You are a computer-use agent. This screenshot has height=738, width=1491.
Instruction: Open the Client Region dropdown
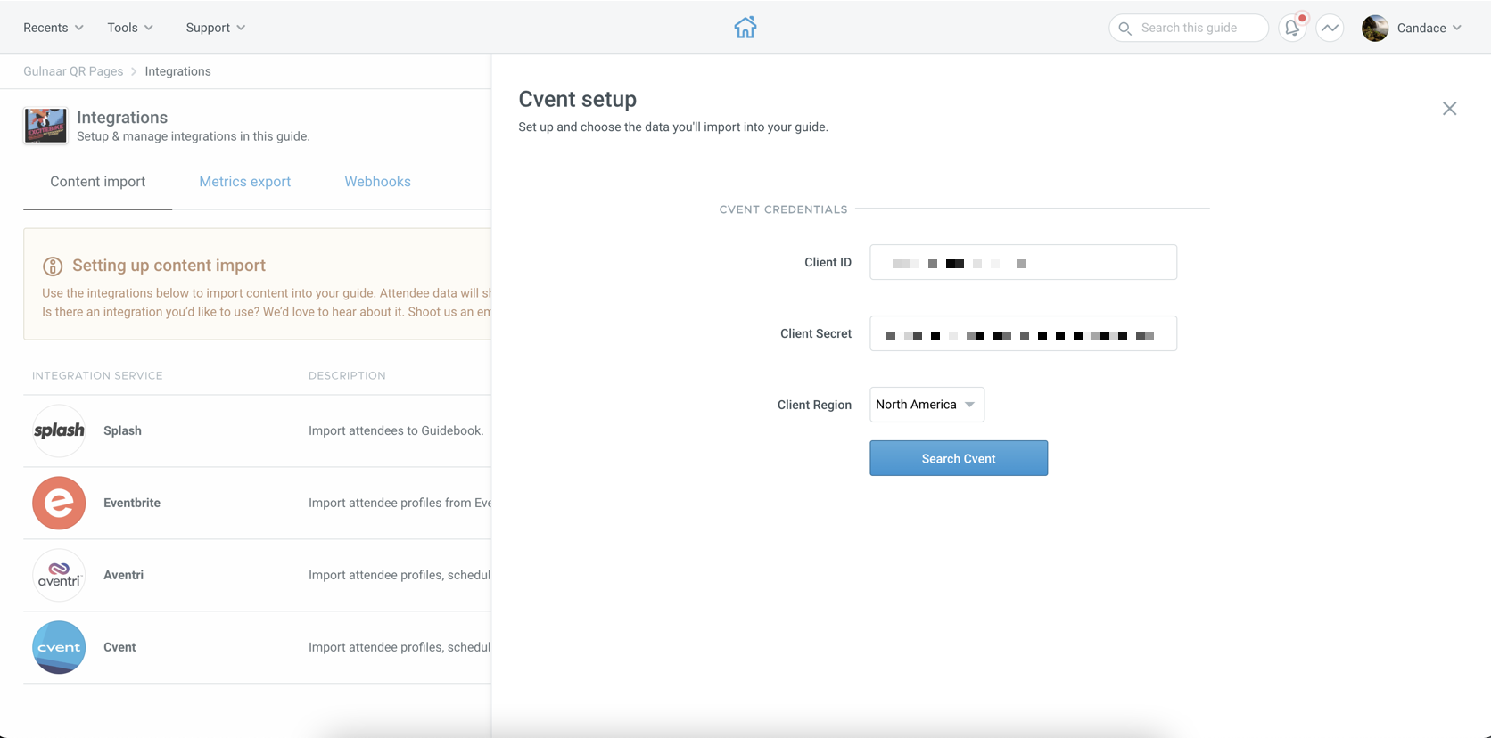point(927,405)
